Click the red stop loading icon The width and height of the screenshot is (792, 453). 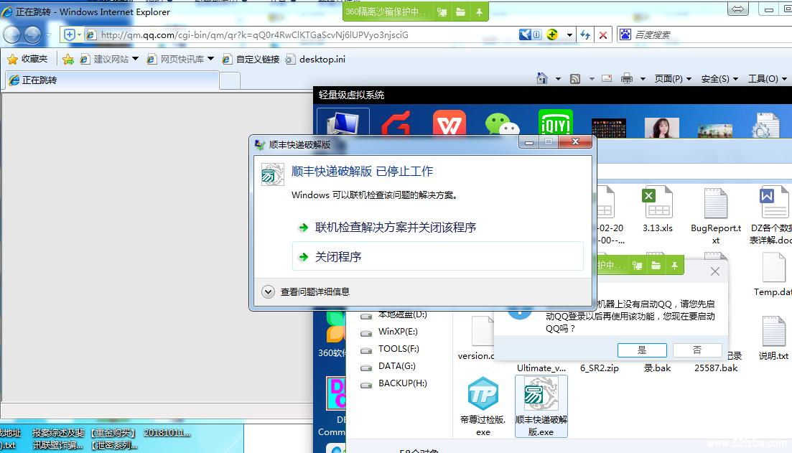coord(603,35)
